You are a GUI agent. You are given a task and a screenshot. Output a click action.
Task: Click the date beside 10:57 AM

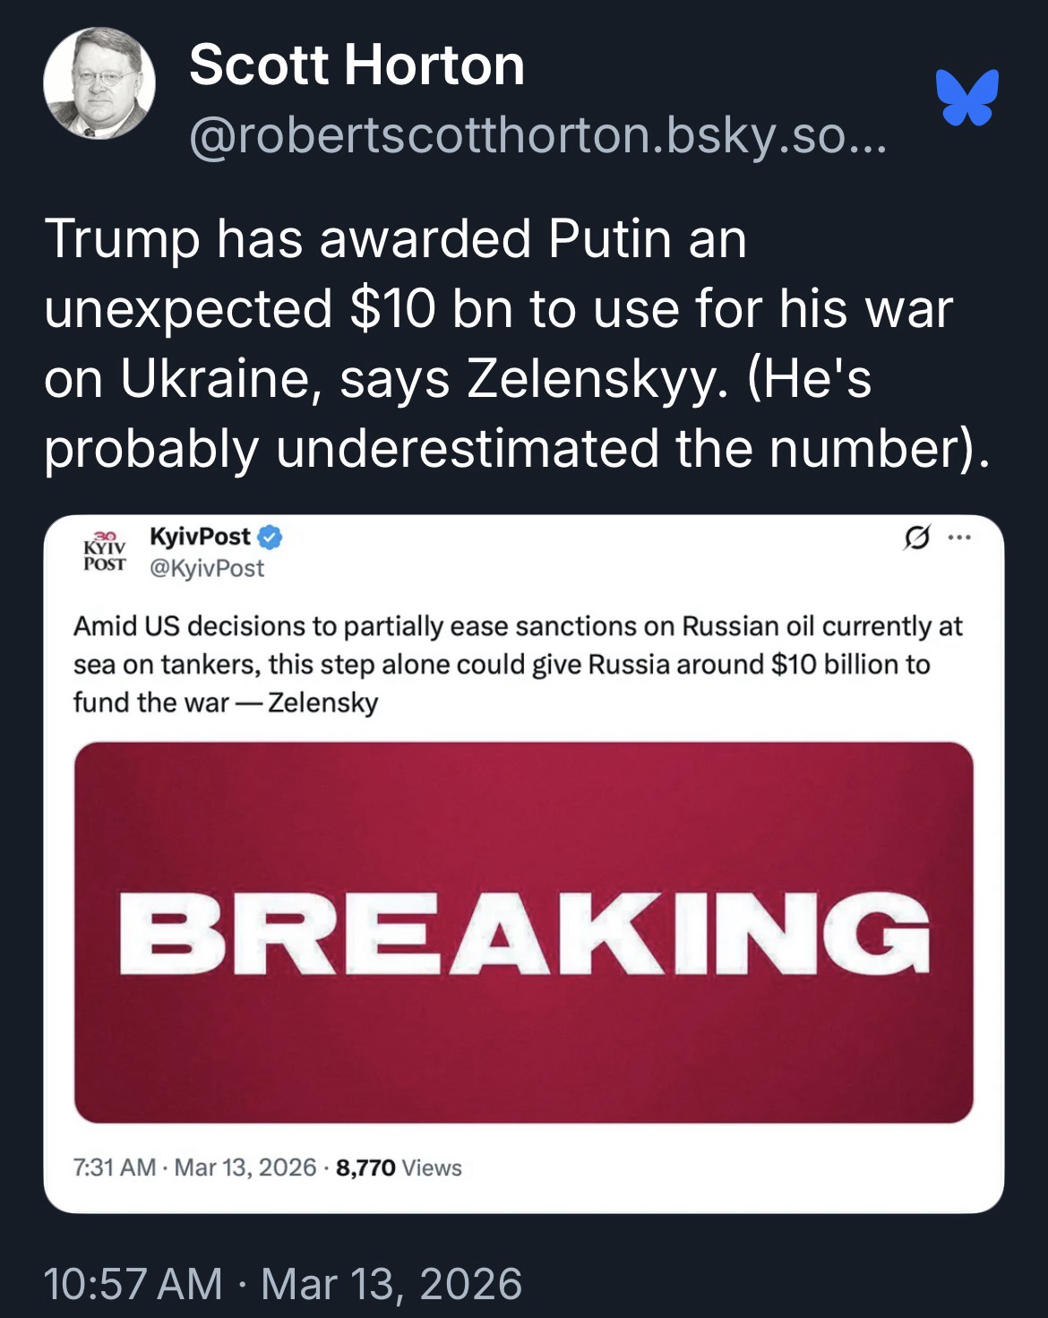tap(391, 1283)
